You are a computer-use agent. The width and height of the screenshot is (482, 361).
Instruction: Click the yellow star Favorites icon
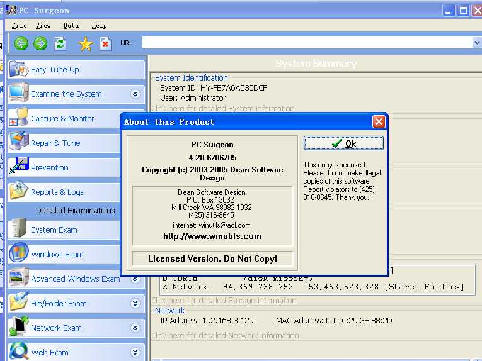pyautogui.click(x=86, y=43)
